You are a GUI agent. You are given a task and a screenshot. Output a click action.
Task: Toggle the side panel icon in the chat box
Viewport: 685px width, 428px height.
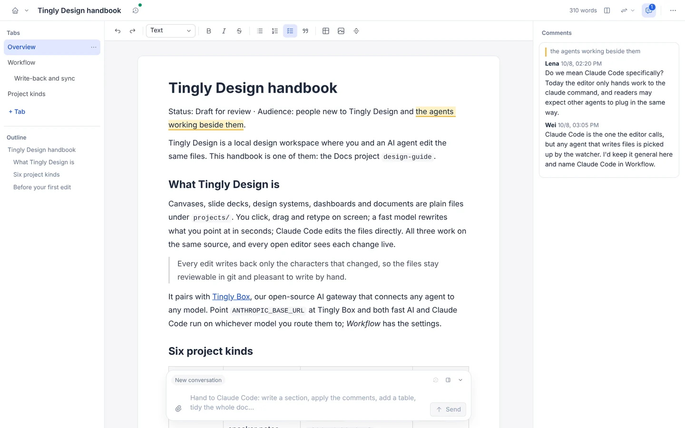point(448,380)
